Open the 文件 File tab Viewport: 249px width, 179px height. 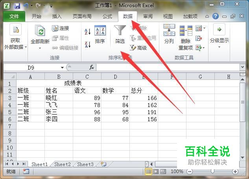(14, 16)
